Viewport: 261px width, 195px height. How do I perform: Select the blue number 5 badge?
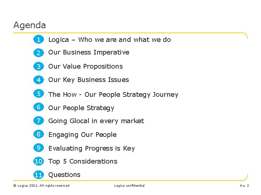click(39, 94)
